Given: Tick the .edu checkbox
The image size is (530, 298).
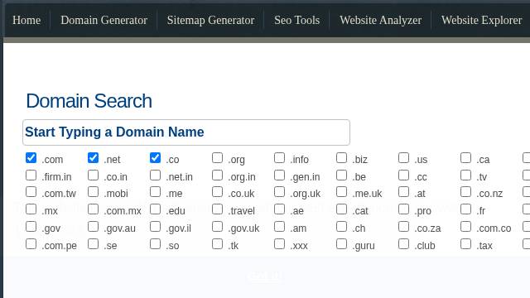Looking at the screenshot, I should (155, 209).
